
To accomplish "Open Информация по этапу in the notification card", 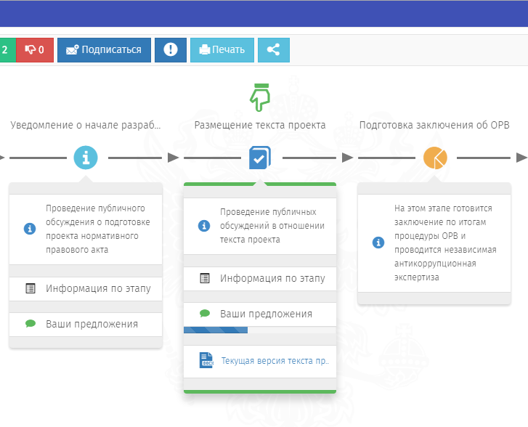I will pos(86,288).
